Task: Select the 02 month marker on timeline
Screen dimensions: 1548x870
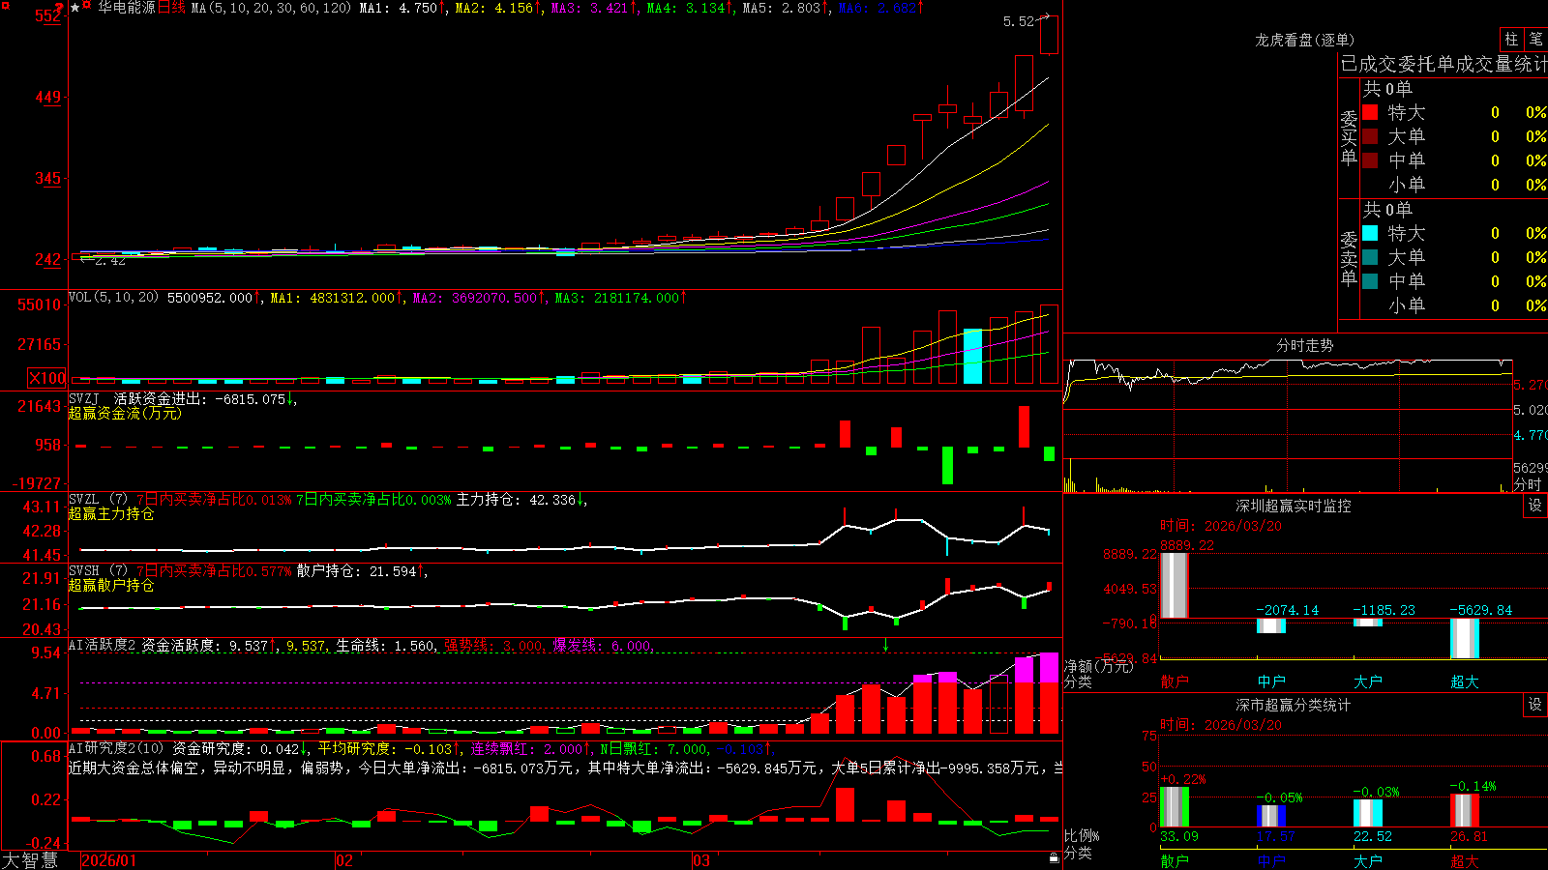Action: click(344, 860)
